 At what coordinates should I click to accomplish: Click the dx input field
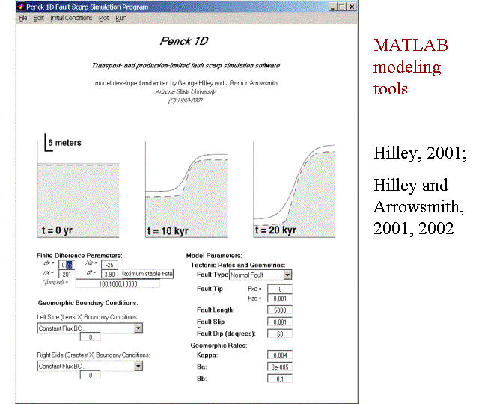coord(67,264)
